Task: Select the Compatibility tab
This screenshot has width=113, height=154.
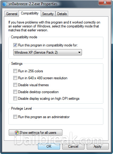Action: (x=30, y=13)
